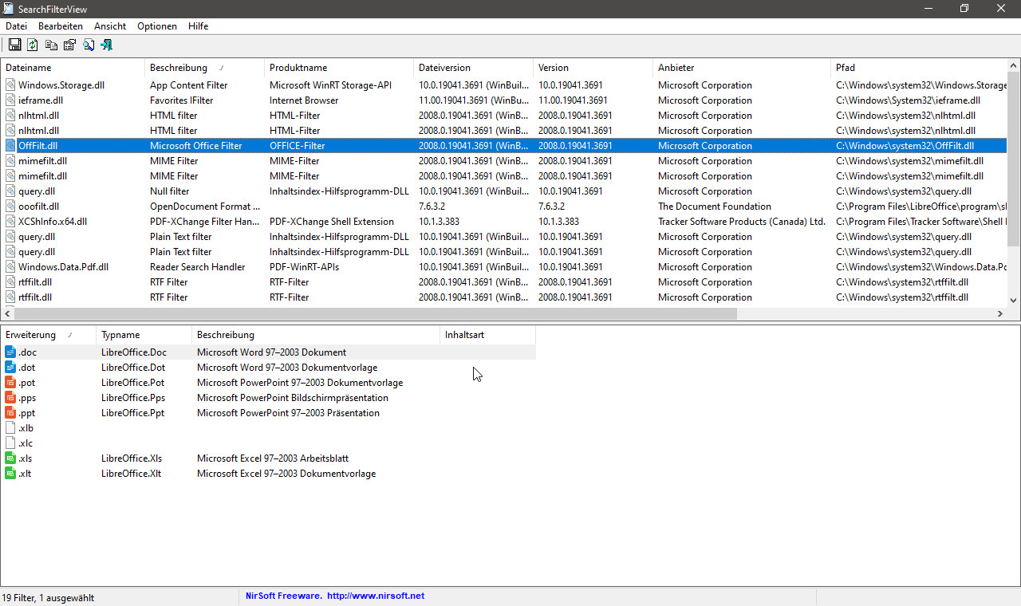This screenshot has height=606, width=1021.
Task: Open the Hilfe menu
Action: tap(198, 26)
